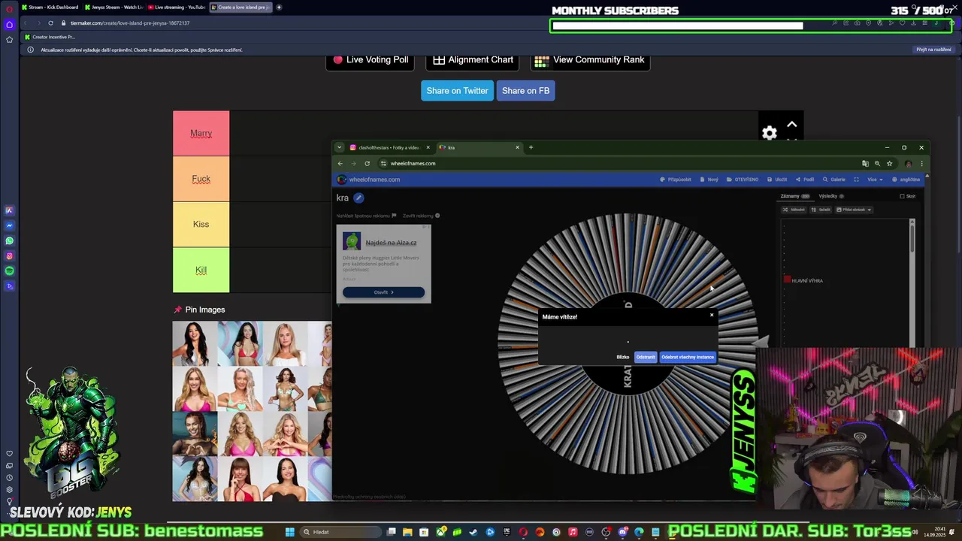Open Task View on taskbar
This screenshot has height=541, width=962.
click(x=392, y=532)
